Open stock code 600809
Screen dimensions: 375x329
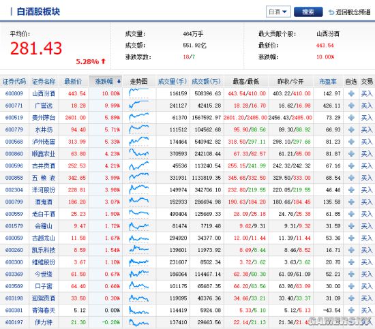click(x=14, y=93)
